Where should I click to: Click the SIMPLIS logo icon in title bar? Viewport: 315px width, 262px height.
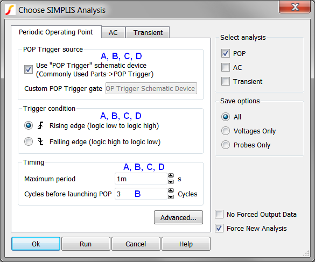tap(10, 10)
